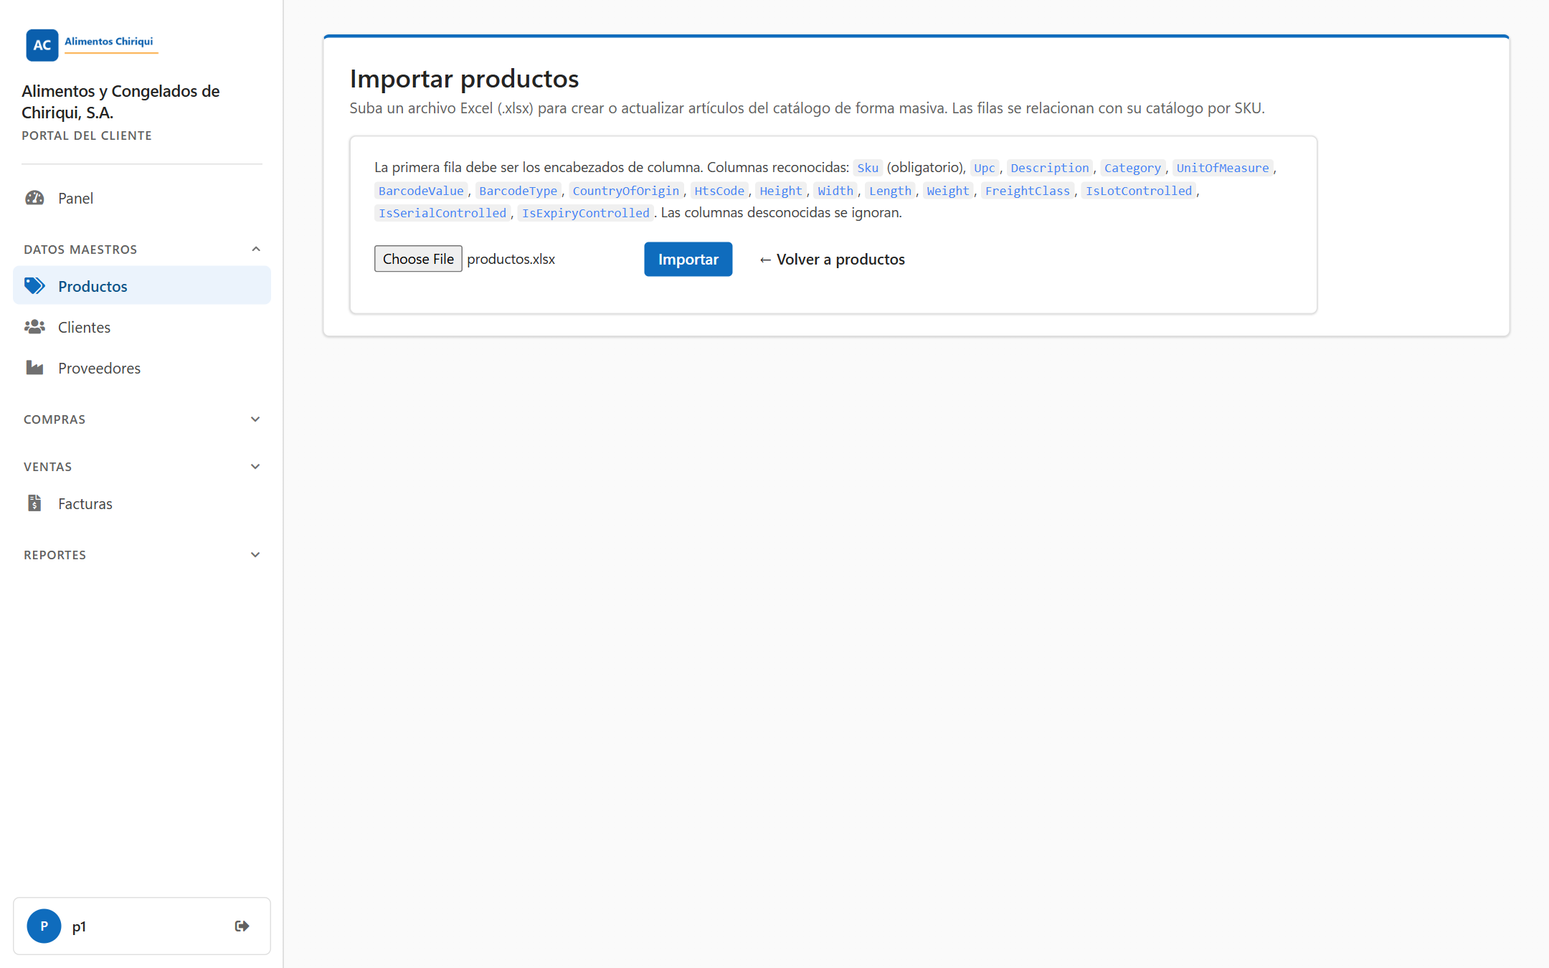1549x968 pixels.
Task: Open Proveedores in the sidebar
Action: (142, 368)
